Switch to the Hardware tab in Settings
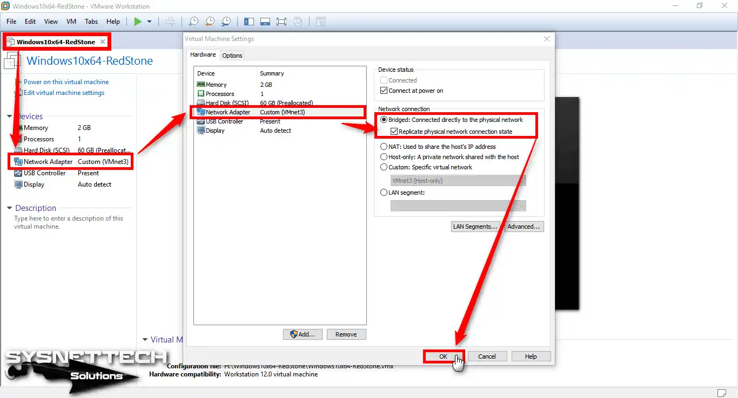The width and height of the screenshot is (738, 398). point(203,54)
